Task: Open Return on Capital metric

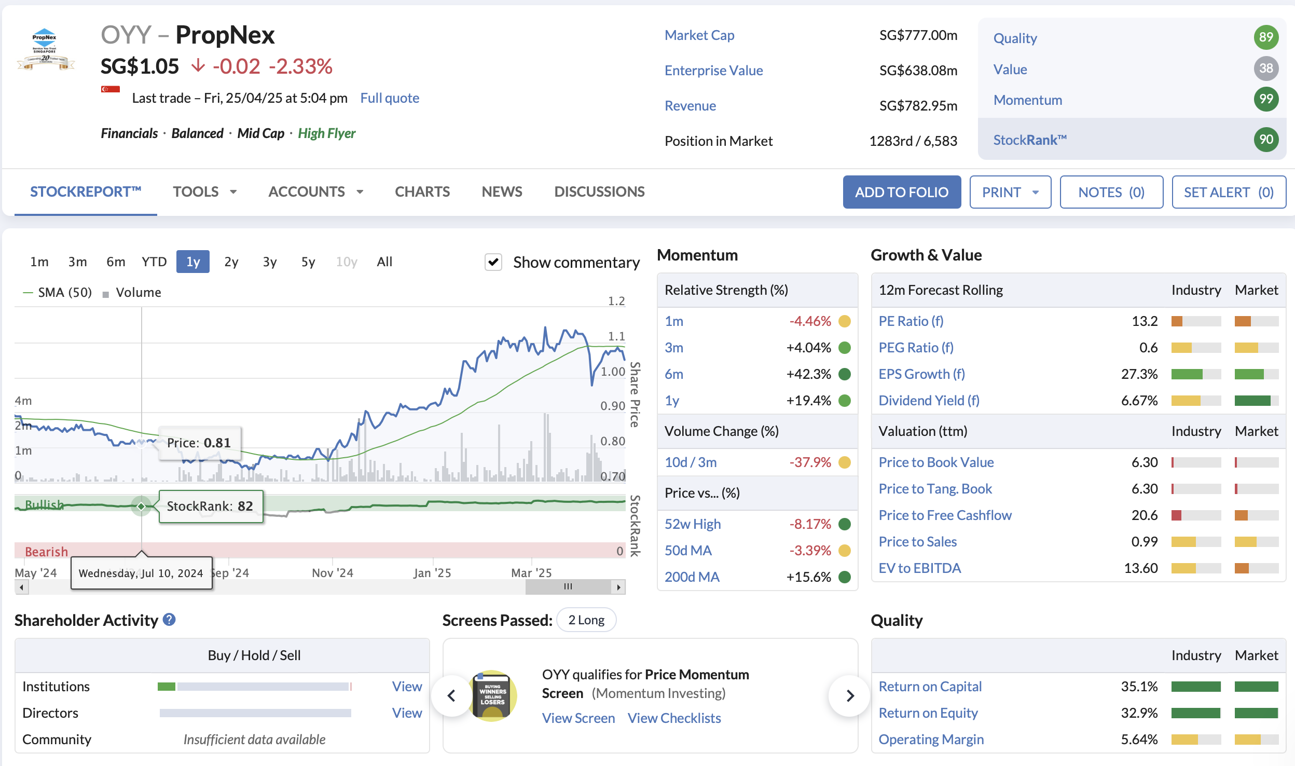Action: click(x=930, y=687)
